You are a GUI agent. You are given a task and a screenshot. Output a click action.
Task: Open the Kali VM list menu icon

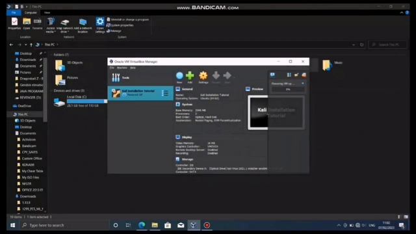tap(165, 93)
